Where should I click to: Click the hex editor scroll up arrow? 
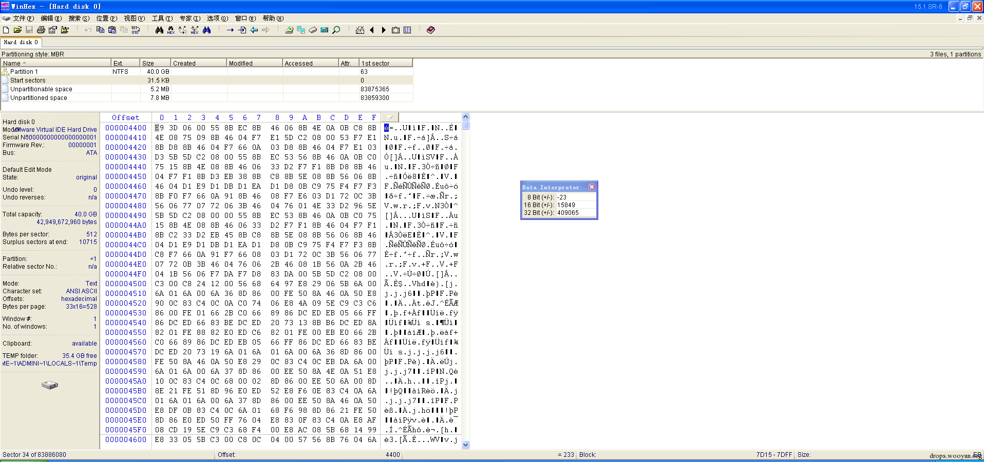point(466,117)
